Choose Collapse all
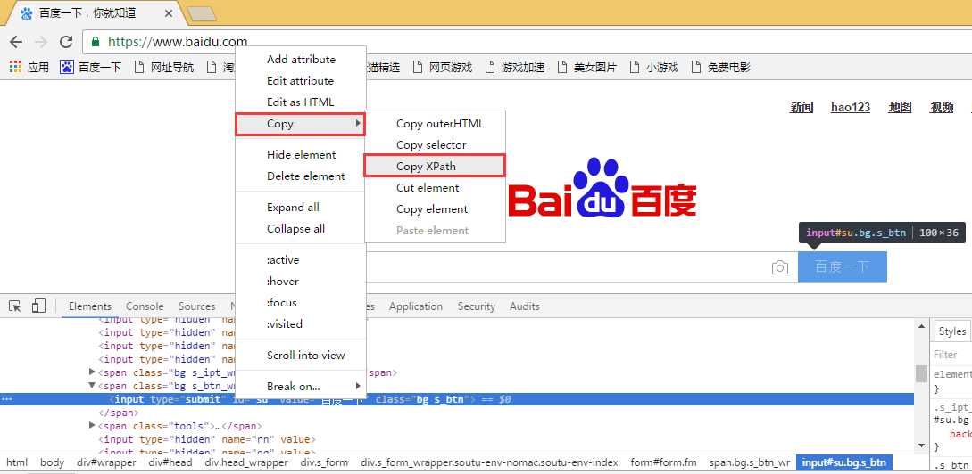972x474 pixels. pos(301,228)
